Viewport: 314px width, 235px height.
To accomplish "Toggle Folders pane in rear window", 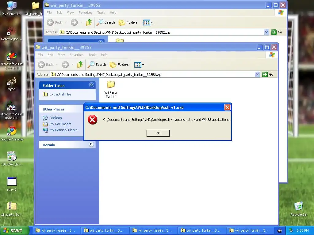I will tap(128, 22).
